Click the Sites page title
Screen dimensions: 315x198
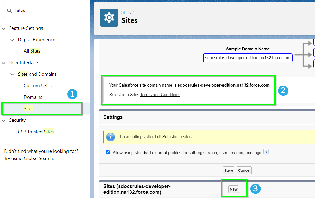click(129, 20)
